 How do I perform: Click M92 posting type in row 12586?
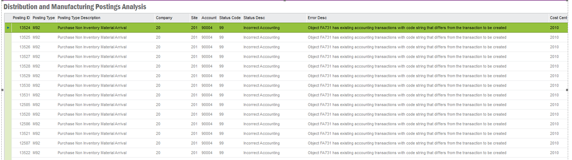tap(36, 124)
